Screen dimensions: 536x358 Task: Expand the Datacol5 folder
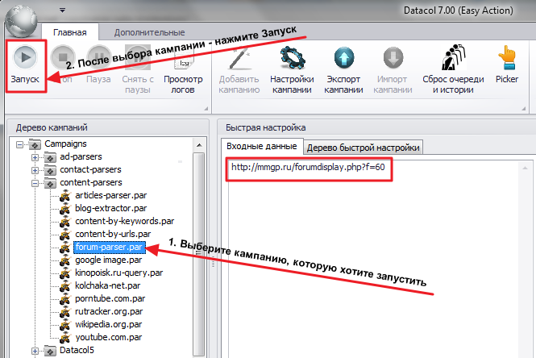coord(35,352)
